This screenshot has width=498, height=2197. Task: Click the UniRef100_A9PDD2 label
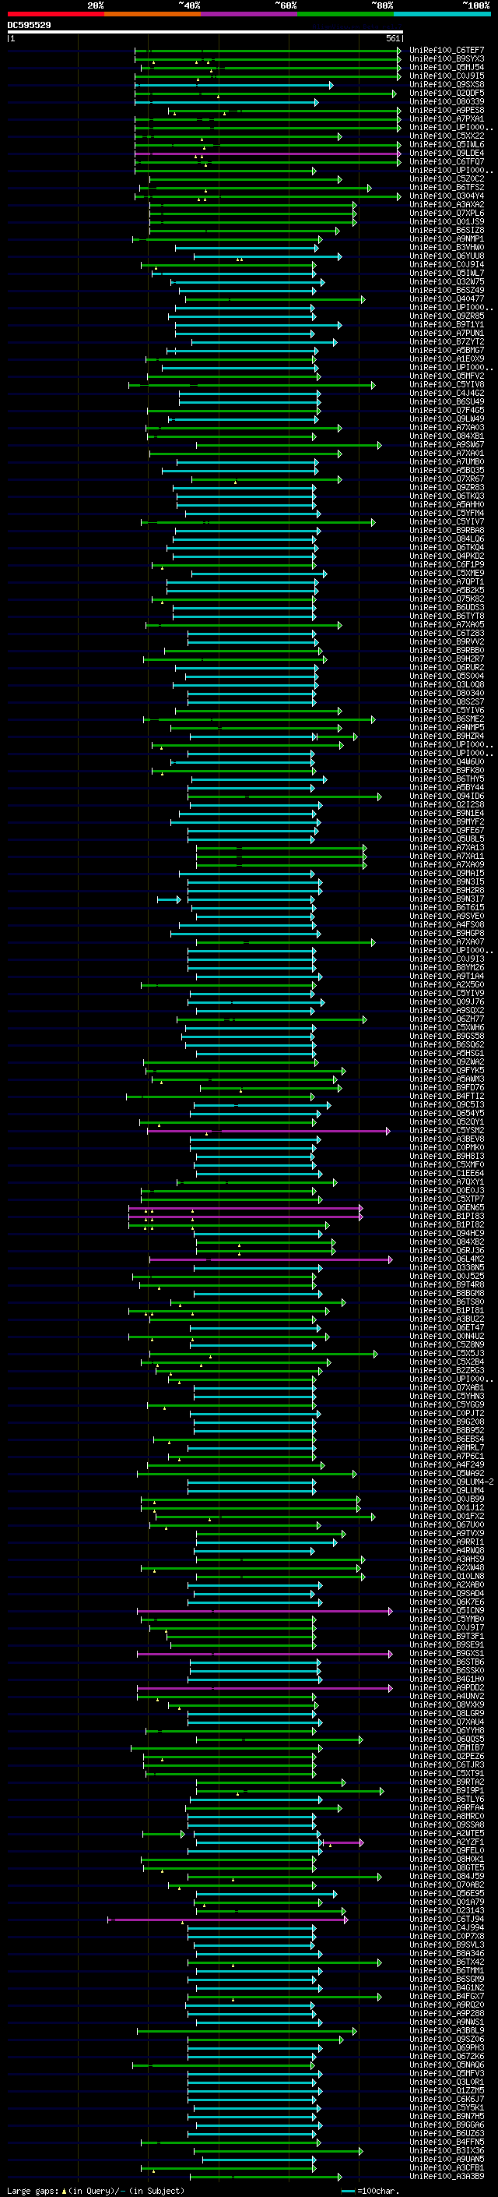coord(447,1688)
